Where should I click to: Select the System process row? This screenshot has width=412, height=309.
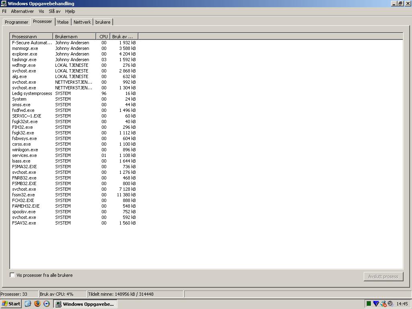tap(74, 99)
